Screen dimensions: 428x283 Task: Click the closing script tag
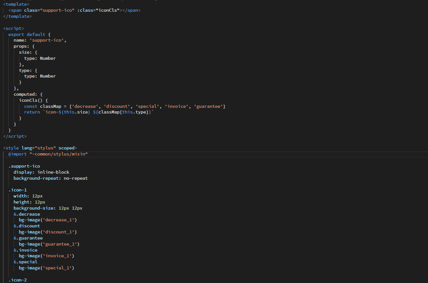(15, 136)
